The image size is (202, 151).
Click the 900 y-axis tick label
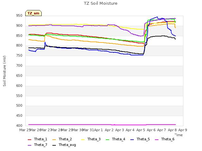point(19,26)
